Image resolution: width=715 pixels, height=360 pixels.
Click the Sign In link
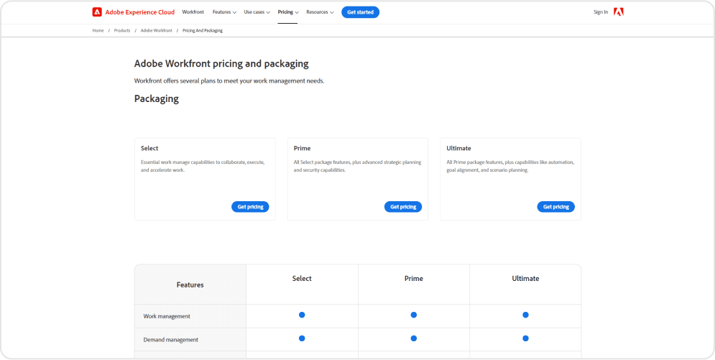pyautogui.click(x=601, y=12)
